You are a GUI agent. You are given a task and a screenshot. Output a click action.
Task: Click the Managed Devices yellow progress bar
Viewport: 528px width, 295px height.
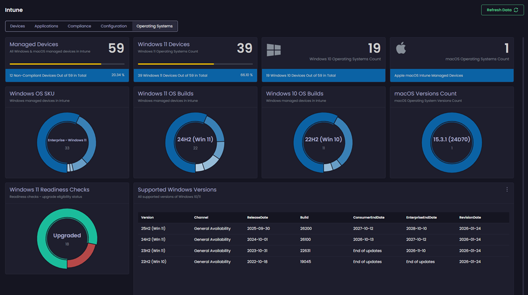pyautogui.click(x=55, y=64)
